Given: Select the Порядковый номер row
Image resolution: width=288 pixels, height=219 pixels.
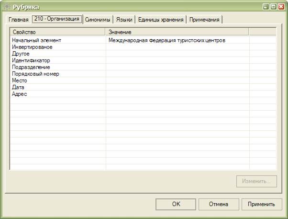Looking at the screenshot, I should [x=35, y=74].
